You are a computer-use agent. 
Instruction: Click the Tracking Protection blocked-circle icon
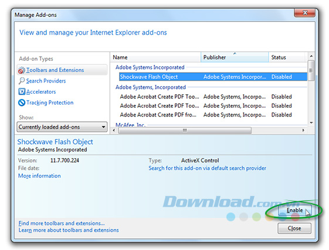click(x=22, y=102)
